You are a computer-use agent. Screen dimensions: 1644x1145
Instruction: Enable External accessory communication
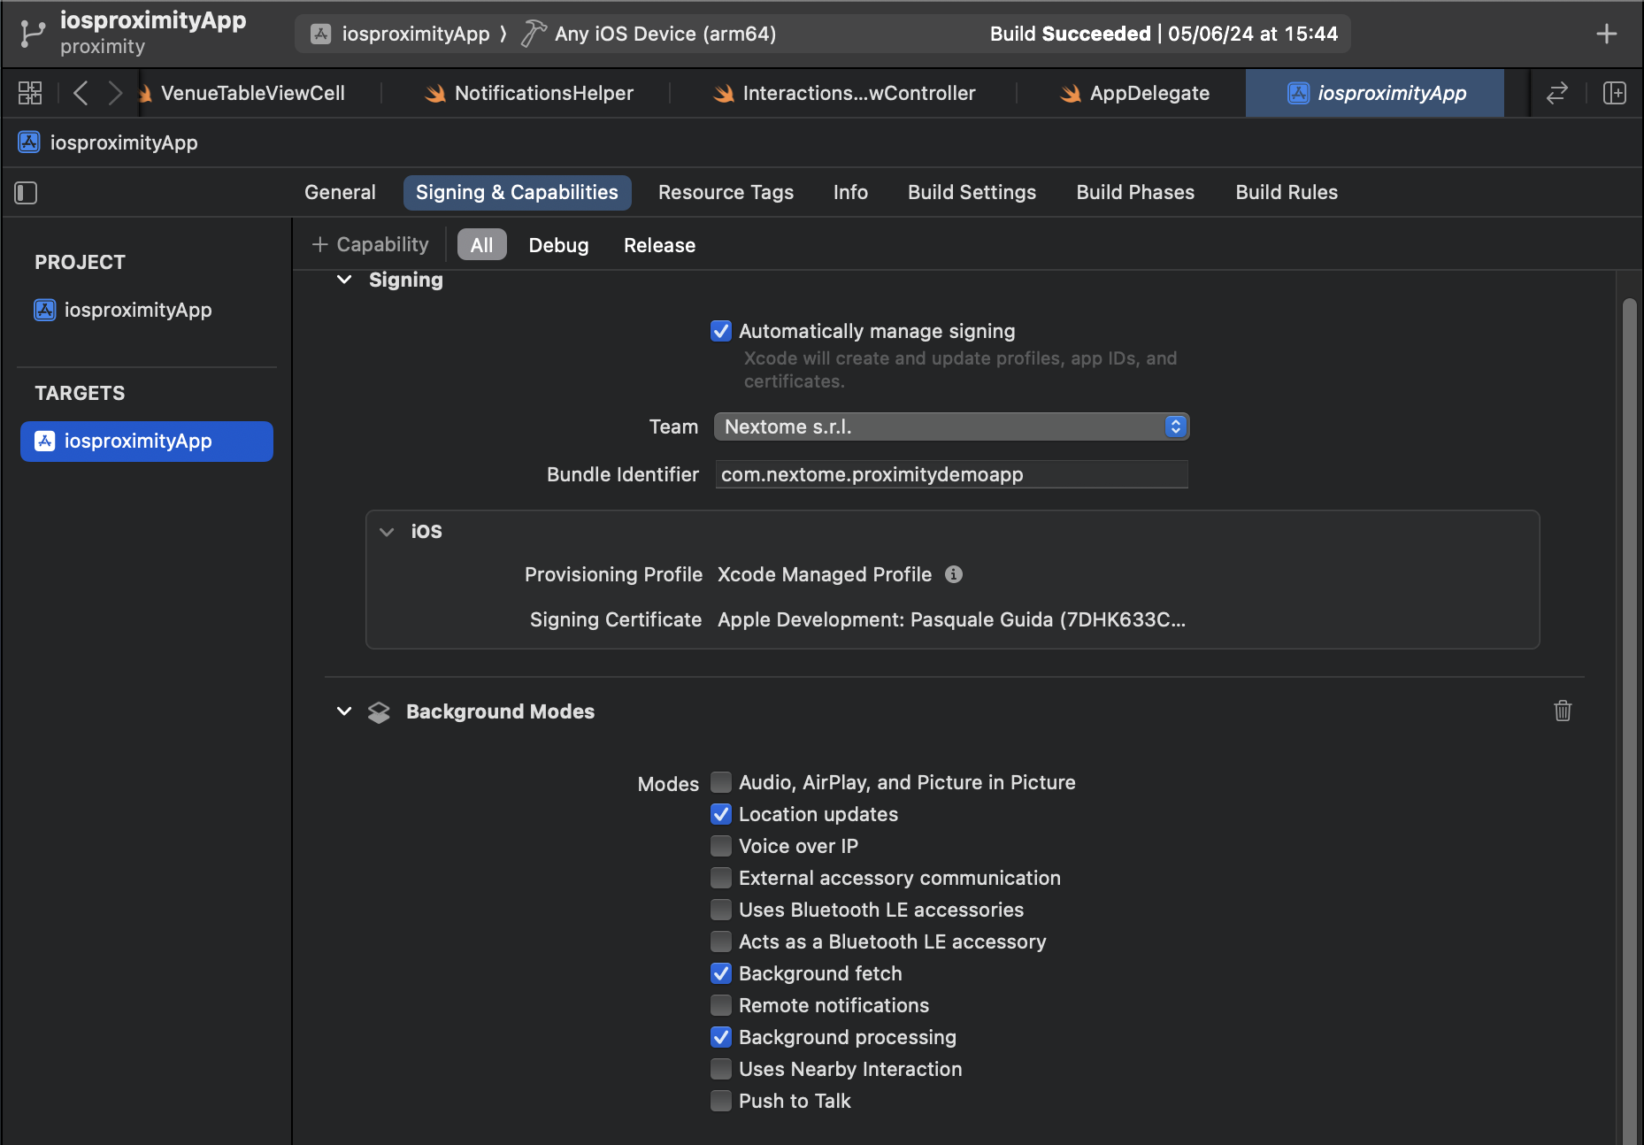click(x=721, y=878)
